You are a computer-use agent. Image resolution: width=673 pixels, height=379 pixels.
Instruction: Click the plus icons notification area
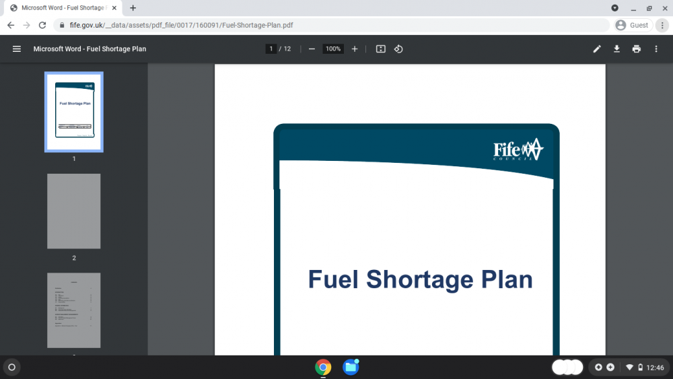[x=604, y=368]
